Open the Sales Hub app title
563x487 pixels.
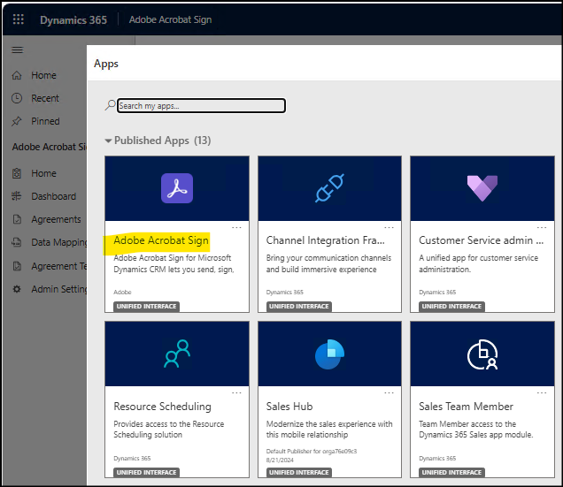coord(289,407)
